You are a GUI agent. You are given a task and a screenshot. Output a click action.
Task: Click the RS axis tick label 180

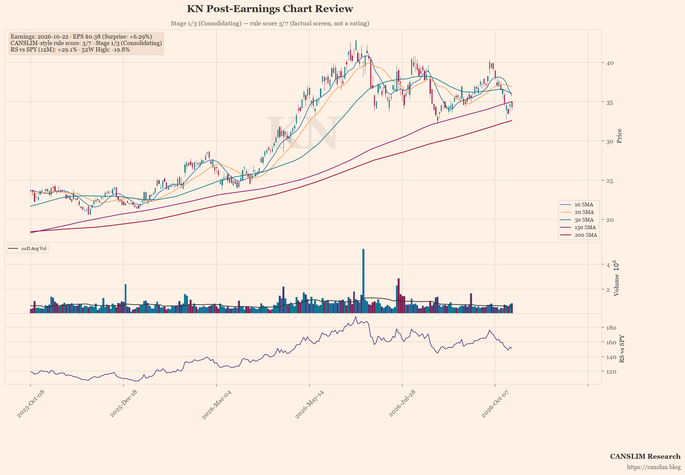(x=611, y=328)
